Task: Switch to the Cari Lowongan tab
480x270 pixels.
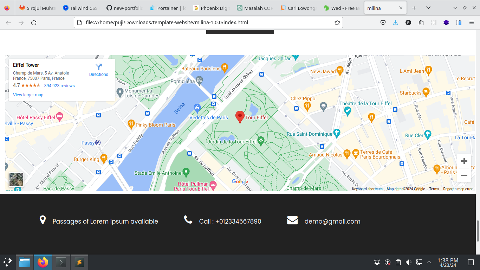Action: point(298,8)
